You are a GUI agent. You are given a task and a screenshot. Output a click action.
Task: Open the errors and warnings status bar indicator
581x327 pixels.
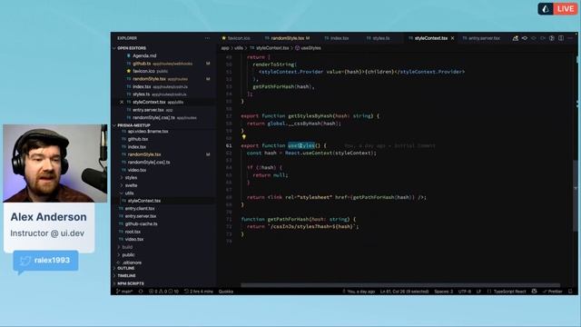[163, 292]
